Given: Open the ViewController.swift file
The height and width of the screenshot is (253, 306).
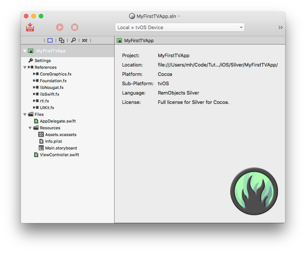Looking at the screenshot, I should [59, 155].
